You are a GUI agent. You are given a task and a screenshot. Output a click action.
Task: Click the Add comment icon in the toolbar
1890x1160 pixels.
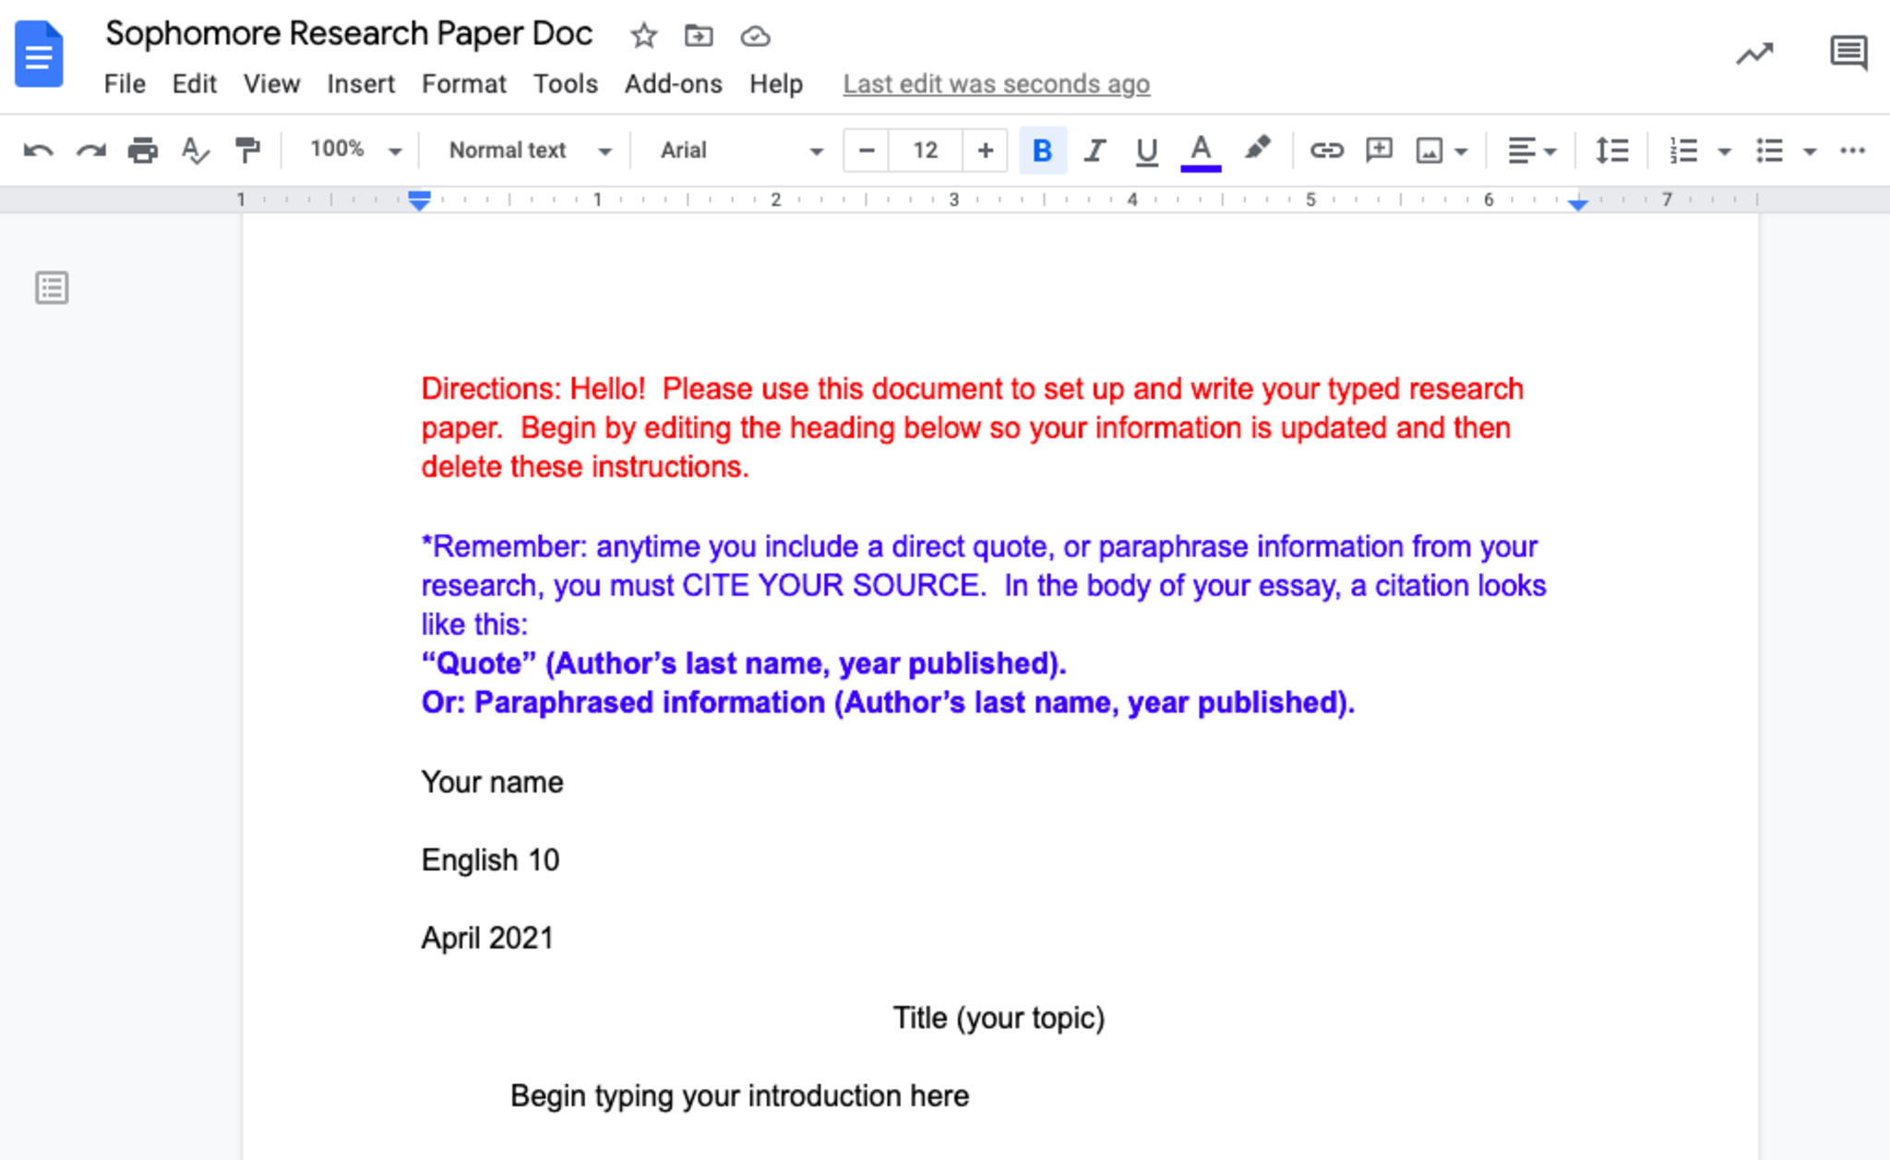coord(1378,150)
